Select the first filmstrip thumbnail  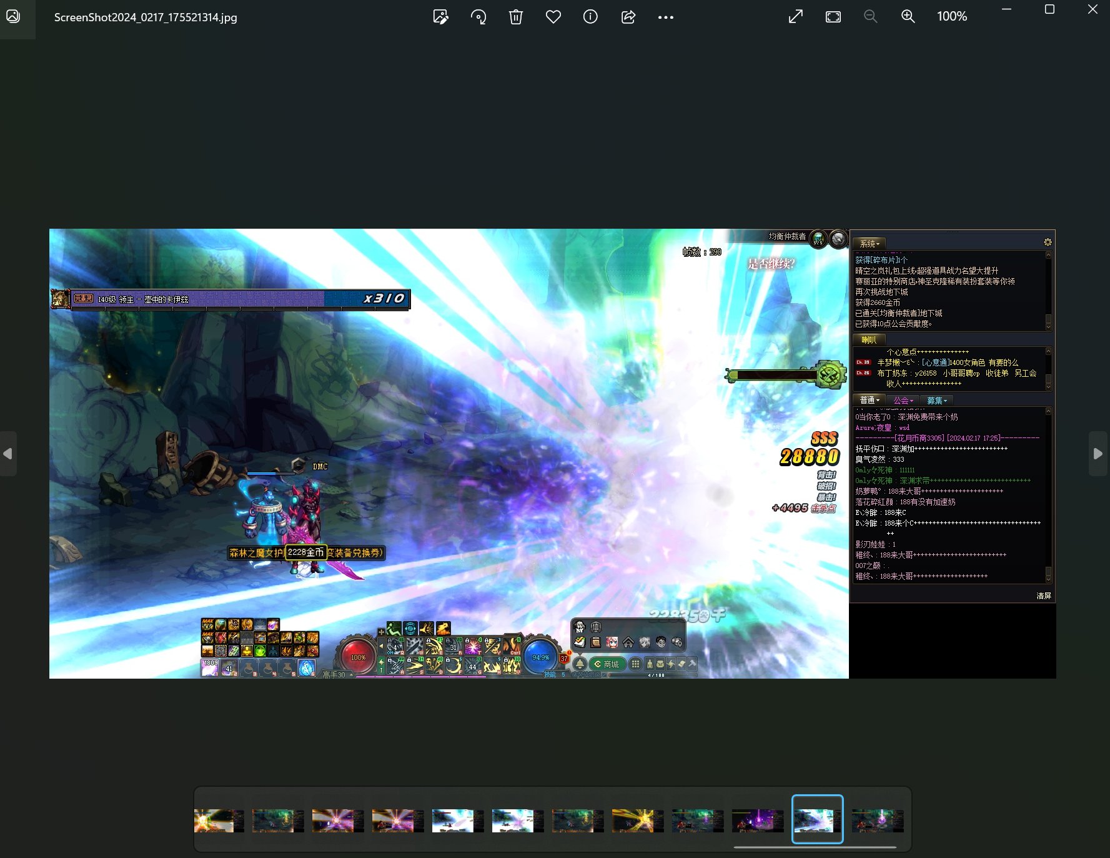pos(219,821)
